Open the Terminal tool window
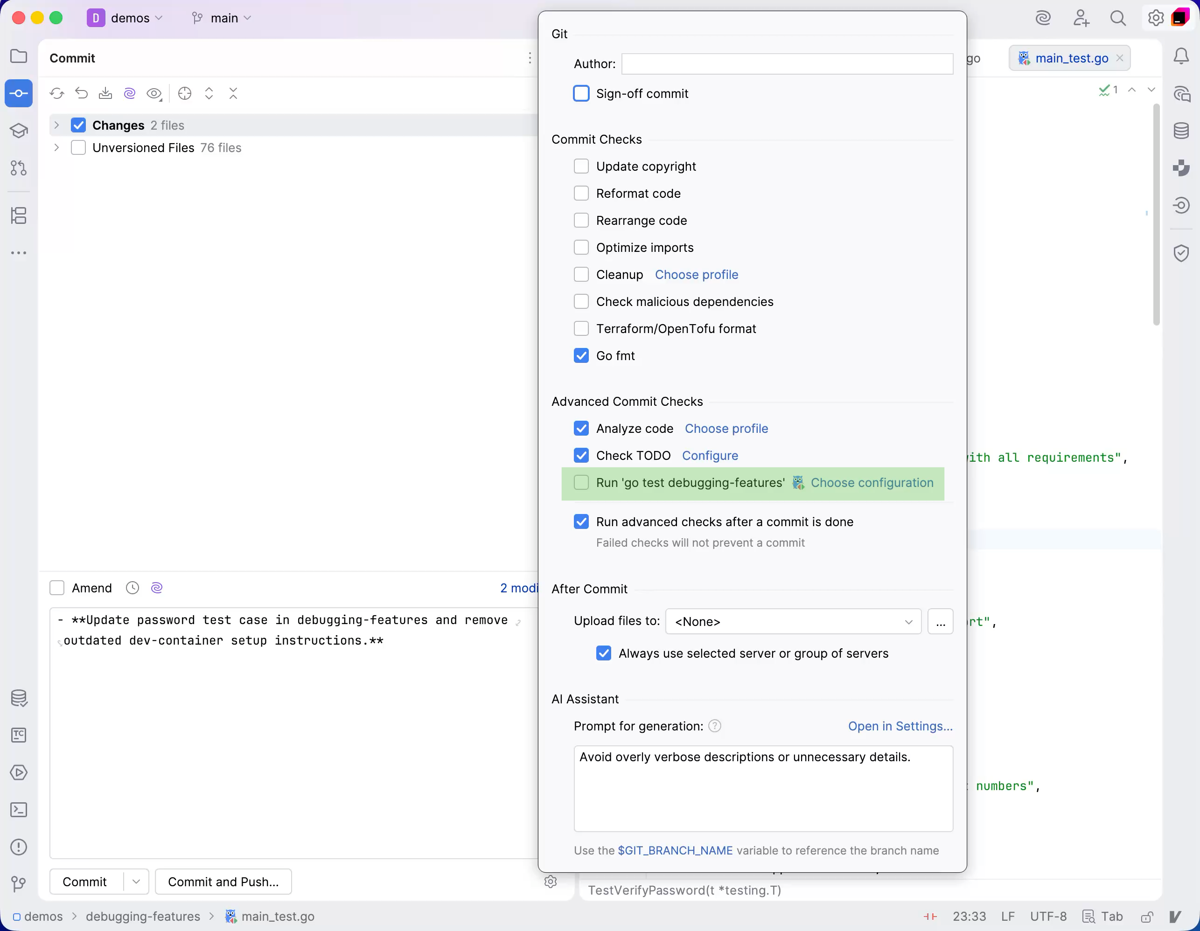 pos(19,810)
